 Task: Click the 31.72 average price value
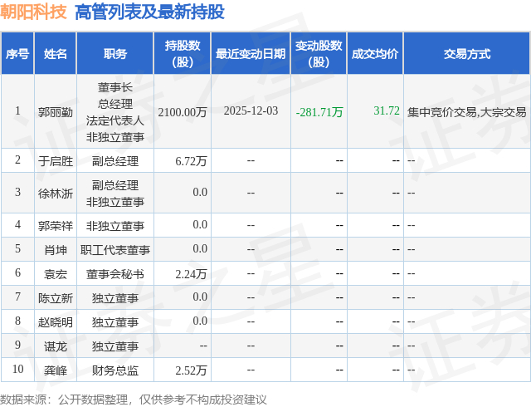(x=387, y=110)
